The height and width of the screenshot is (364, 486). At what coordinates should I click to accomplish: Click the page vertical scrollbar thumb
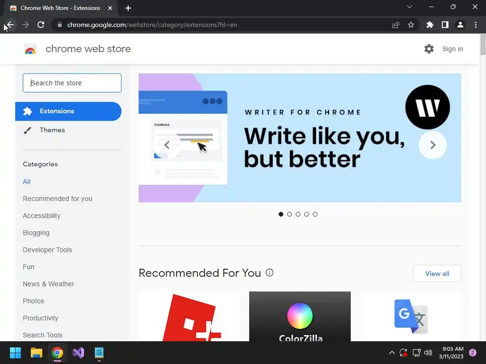483,45
